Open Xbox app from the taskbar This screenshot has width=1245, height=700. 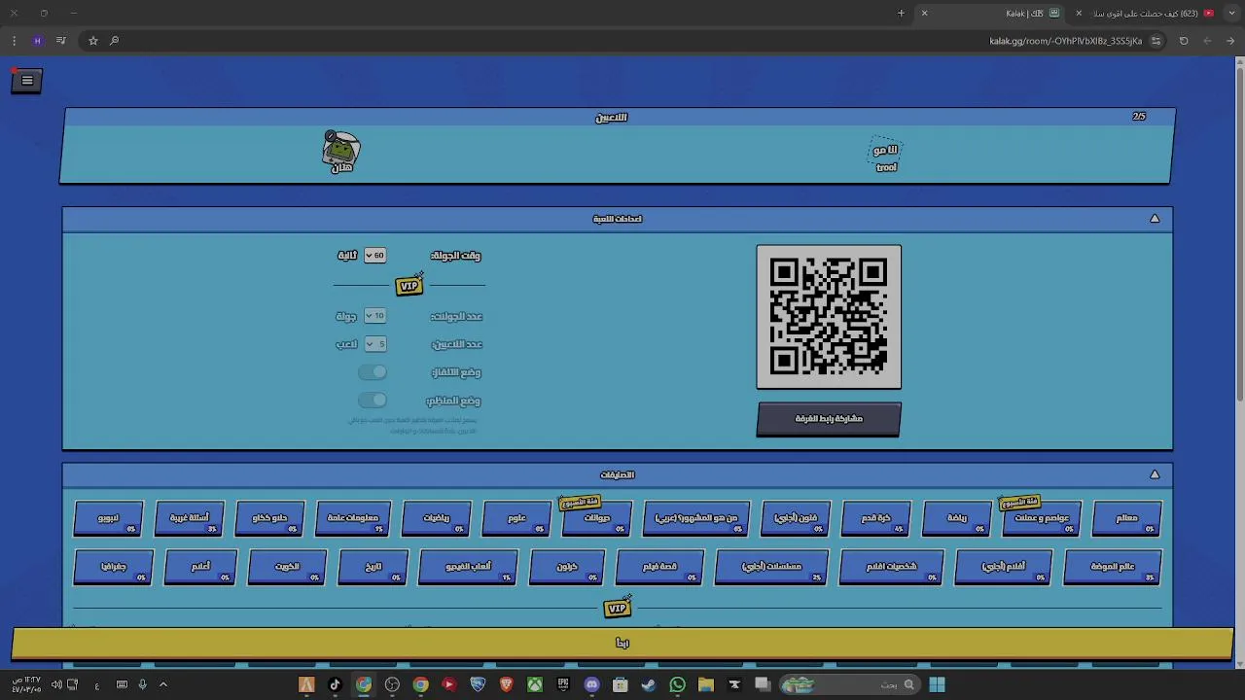click(x=535, y=684)
